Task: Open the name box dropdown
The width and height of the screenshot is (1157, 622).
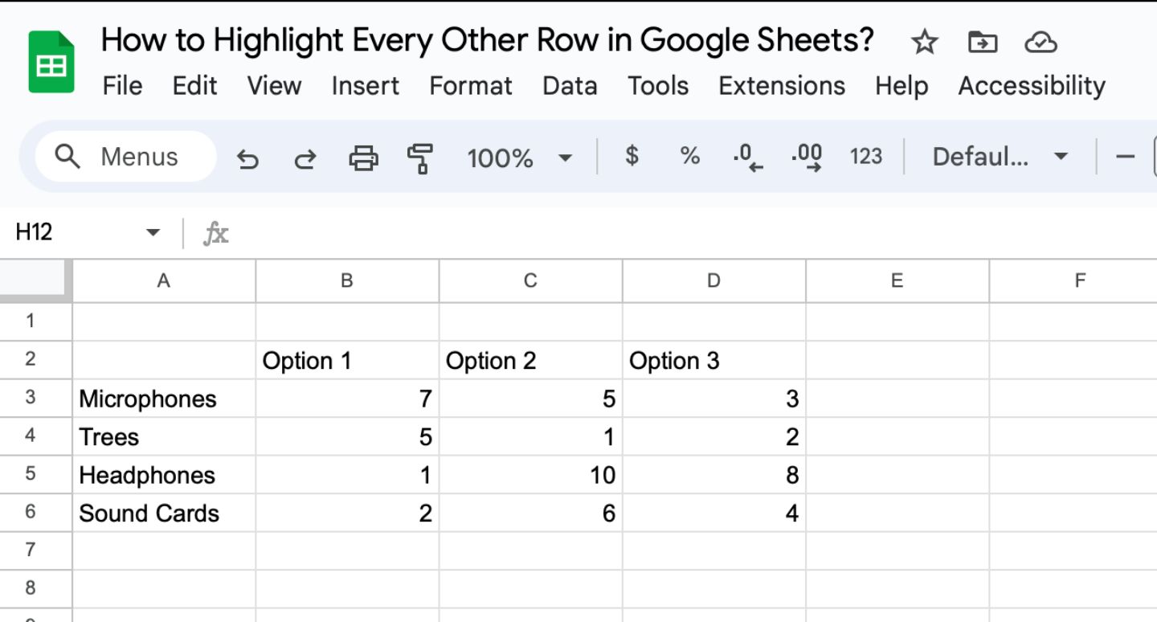Action: click(152, 231)
